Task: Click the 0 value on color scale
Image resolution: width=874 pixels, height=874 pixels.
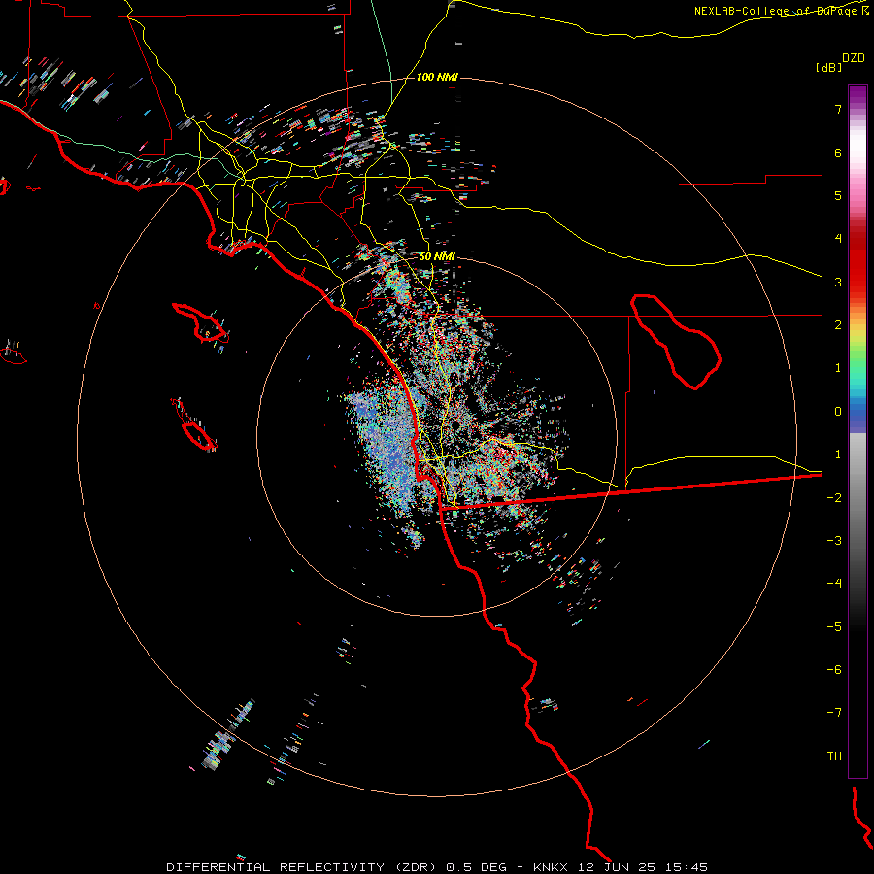Action: [838, 412]
